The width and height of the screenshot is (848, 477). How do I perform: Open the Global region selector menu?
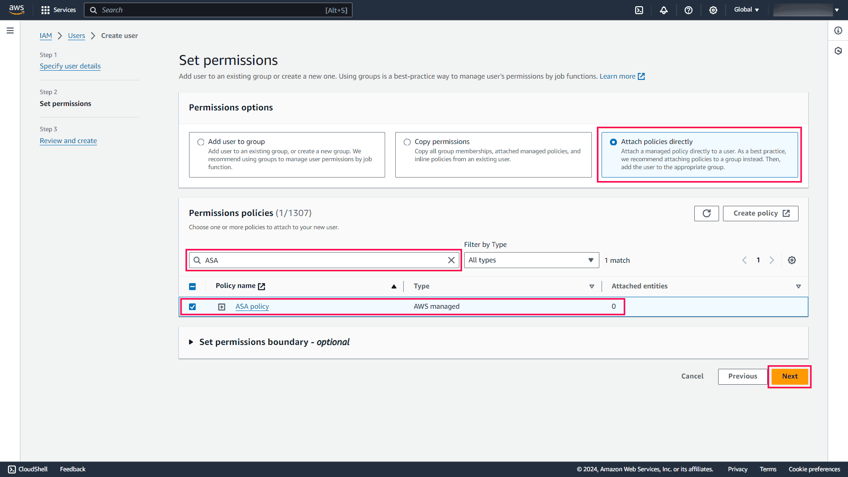click(x=746, y=9)
